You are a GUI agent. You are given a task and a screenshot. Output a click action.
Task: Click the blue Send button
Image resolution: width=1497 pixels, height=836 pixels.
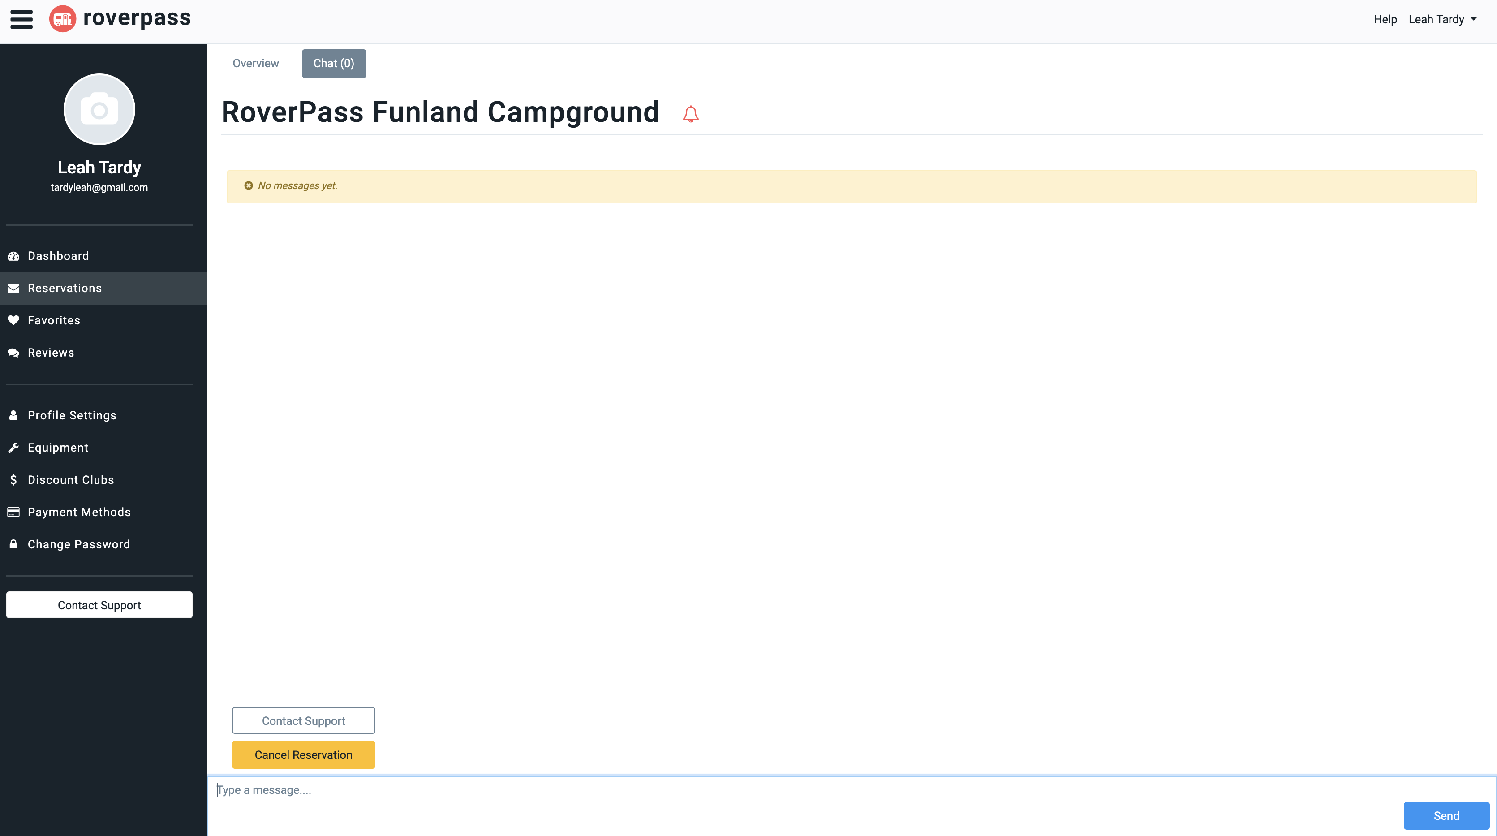pyautogui.click(x=1446, y=816)
